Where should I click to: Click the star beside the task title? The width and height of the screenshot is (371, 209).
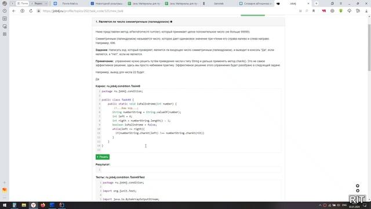[172, 21]
